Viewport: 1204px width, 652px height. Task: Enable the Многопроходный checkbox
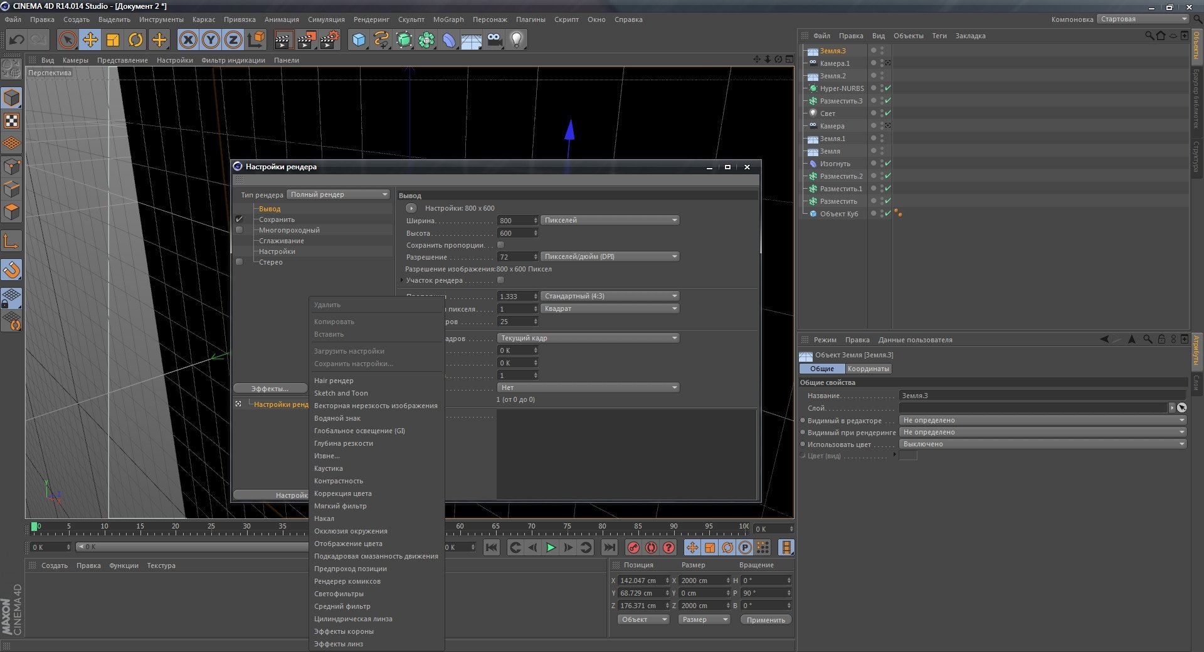pyautogui.click(x=239, y=230)
